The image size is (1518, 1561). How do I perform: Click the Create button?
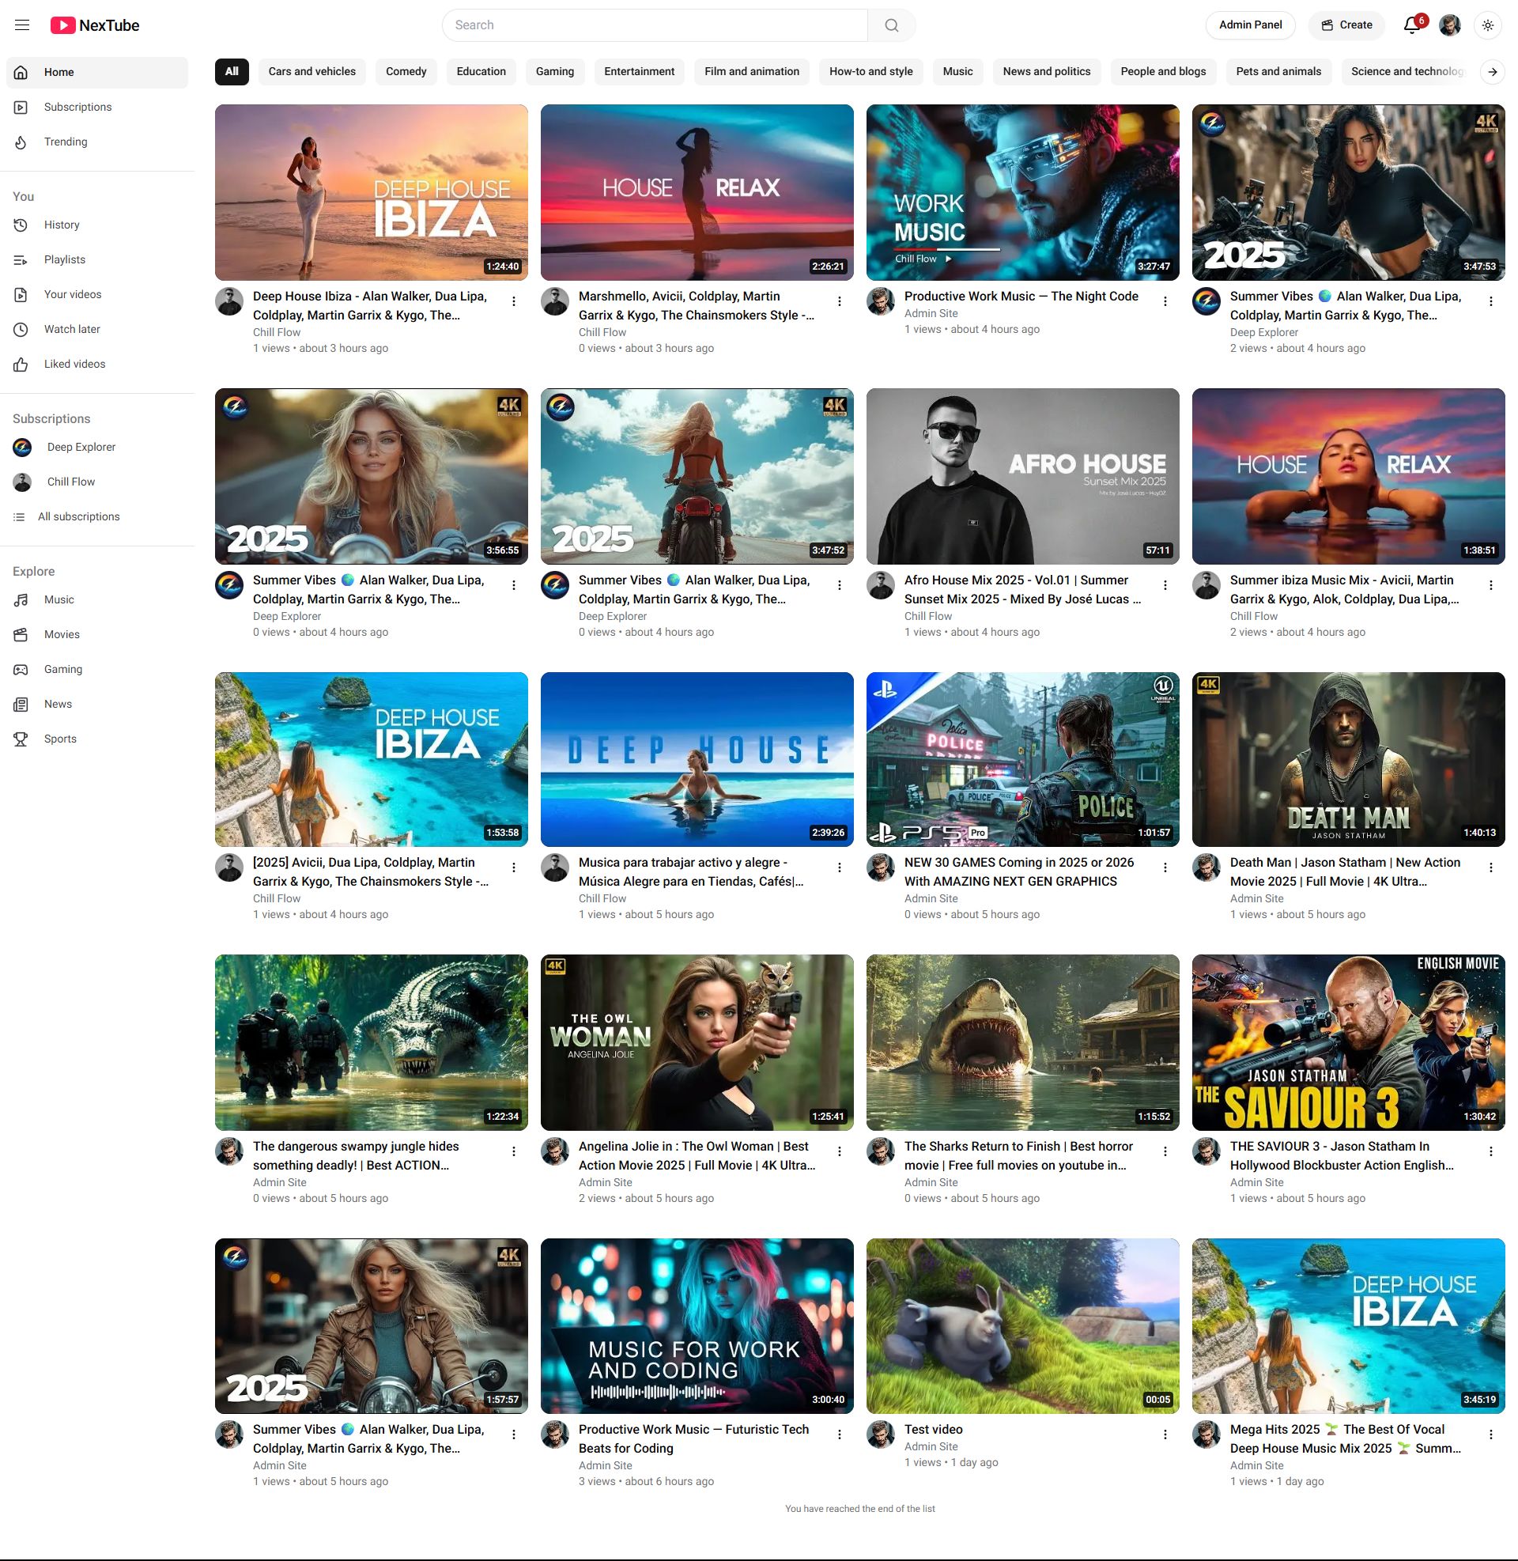pyautogui.click(x=1346, y=25)
